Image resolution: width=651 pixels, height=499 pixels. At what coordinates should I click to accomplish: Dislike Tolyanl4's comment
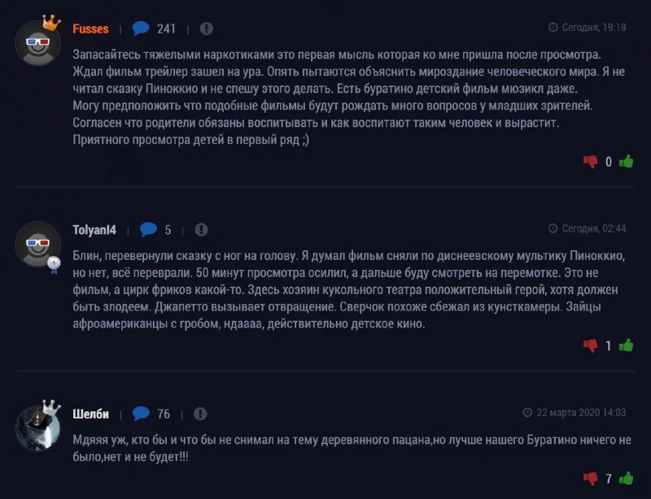[x=590, y=345]
